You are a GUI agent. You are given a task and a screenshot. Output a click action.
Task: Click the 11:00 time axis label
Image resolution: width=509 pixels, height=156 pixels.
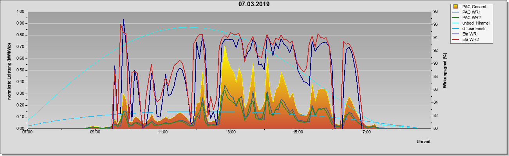163,133
